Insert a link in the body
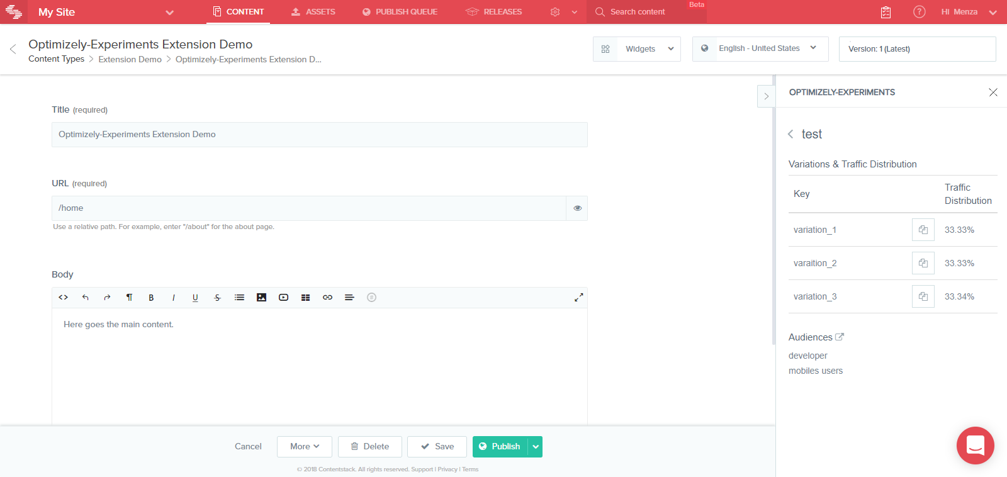The image size is (1007, 477). pos(327,298)
